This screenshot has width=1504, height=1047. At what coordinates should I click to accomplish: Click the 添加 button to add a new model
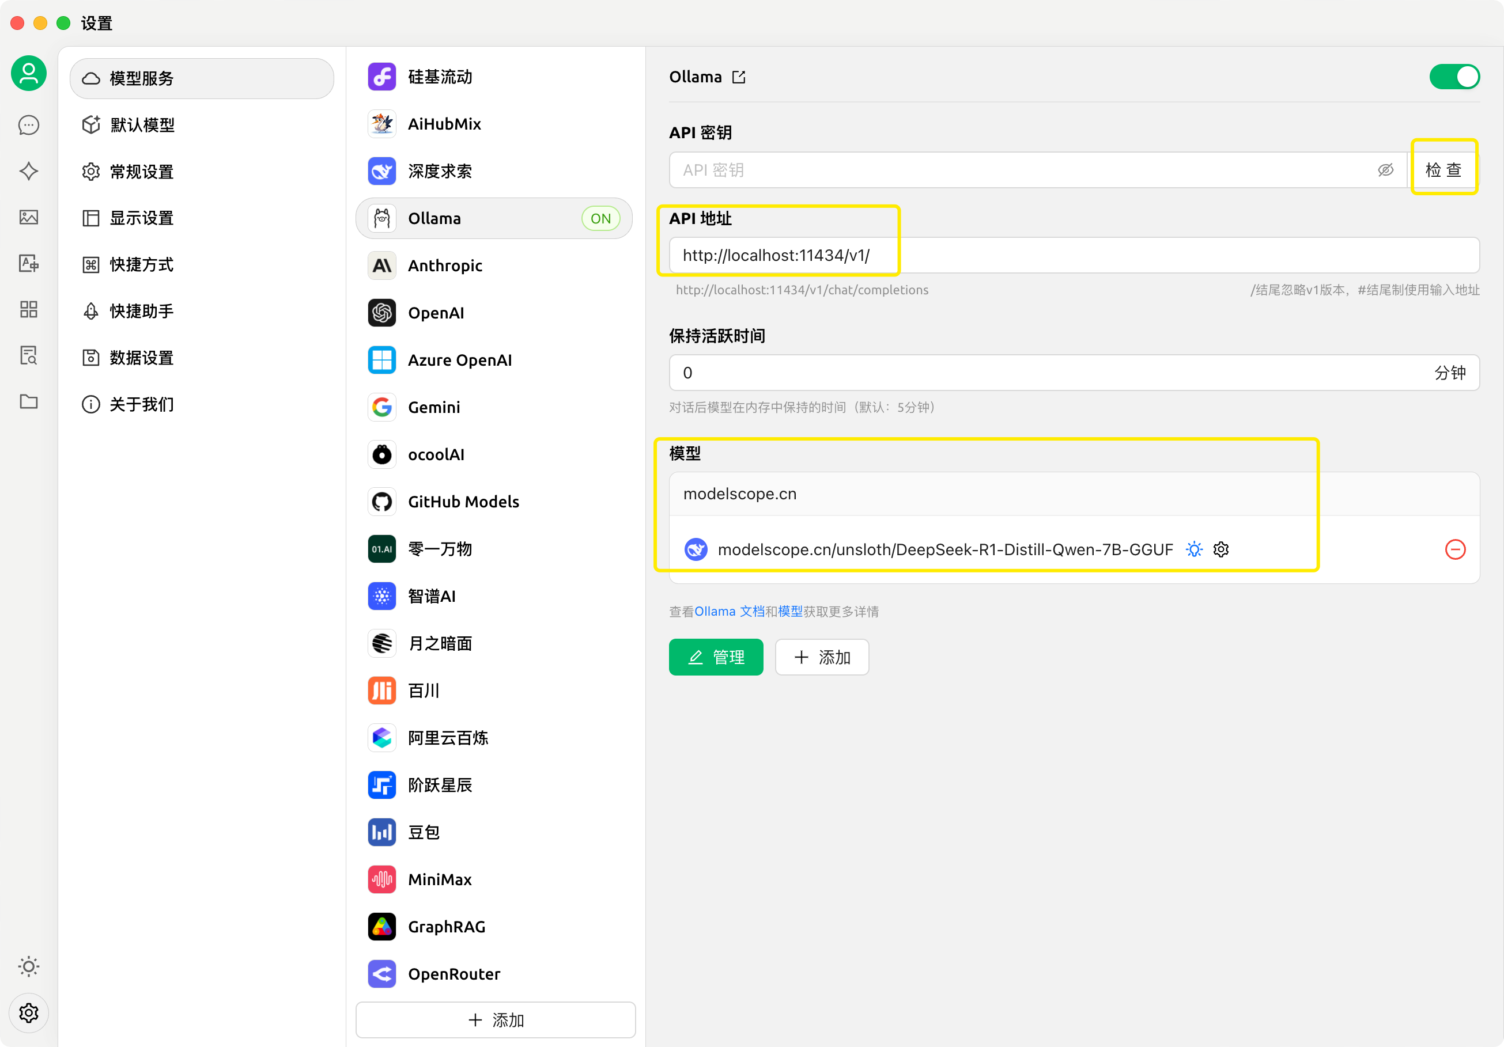[x=822, y=655]
